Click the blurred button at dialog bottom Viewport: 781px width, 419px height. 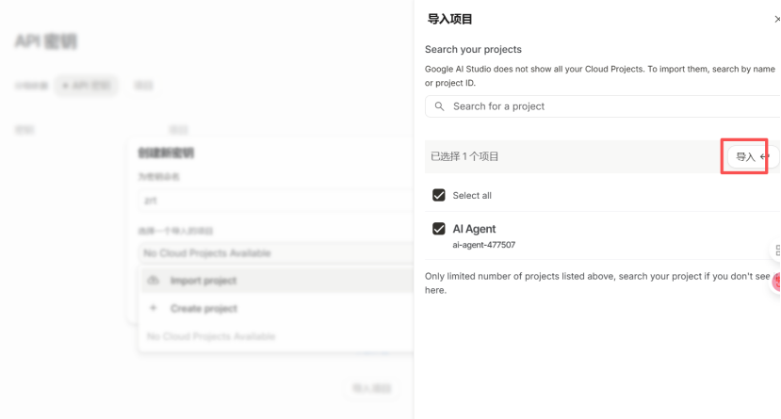point(370,388)
